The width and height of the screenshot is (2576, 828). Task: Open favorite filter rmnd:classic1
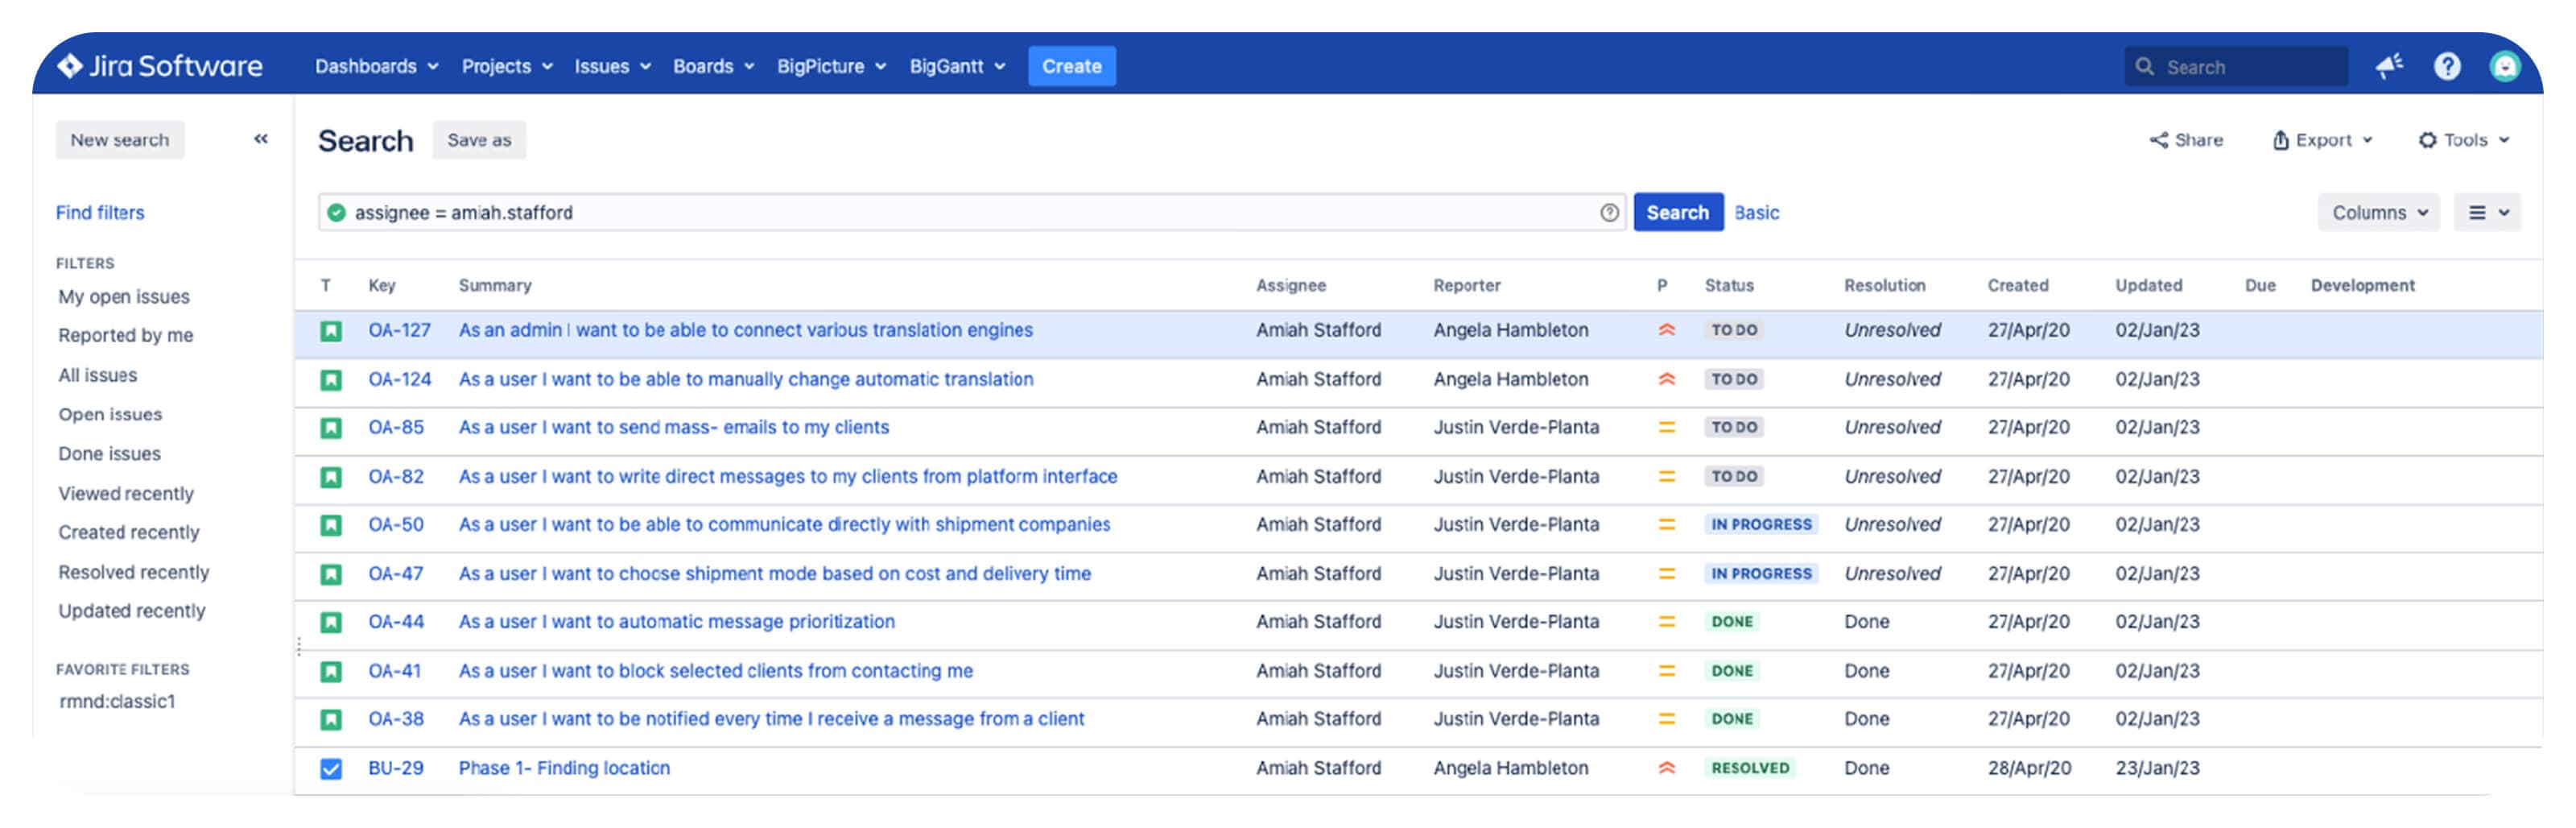point(117,701)
